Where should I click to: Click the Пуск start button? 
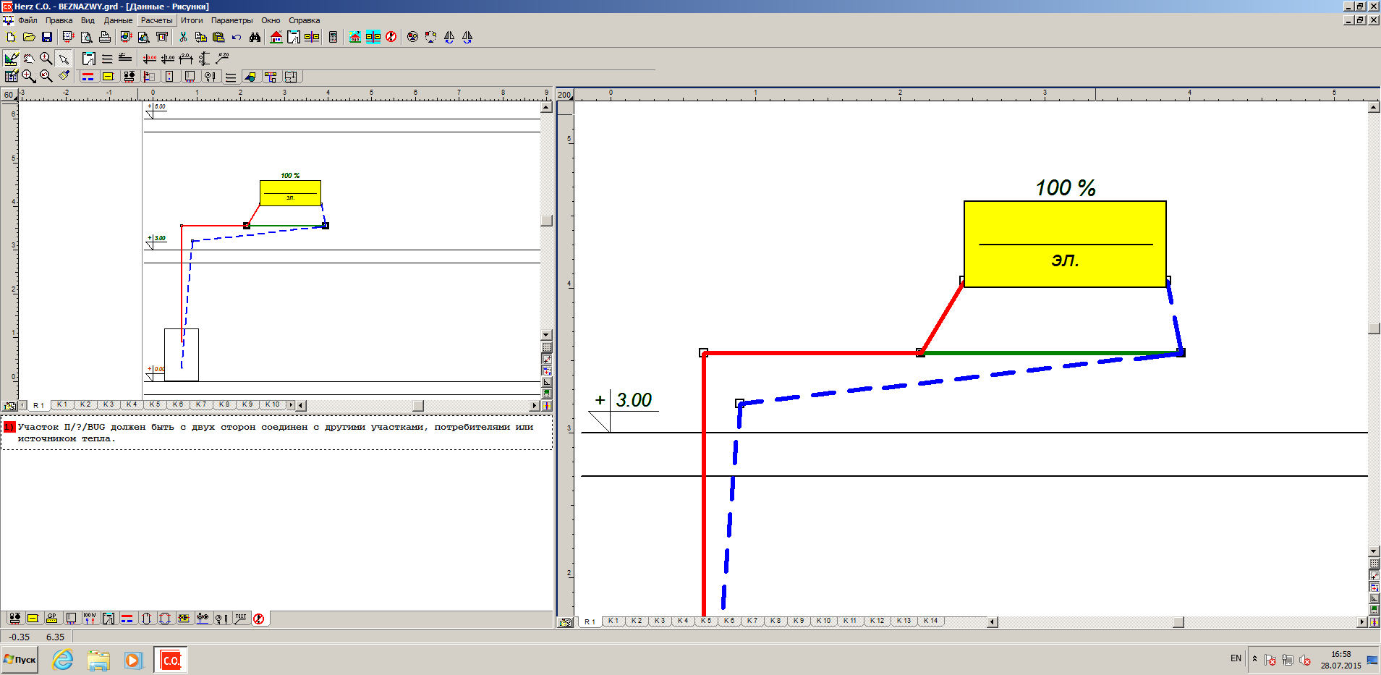coord(20,660)
